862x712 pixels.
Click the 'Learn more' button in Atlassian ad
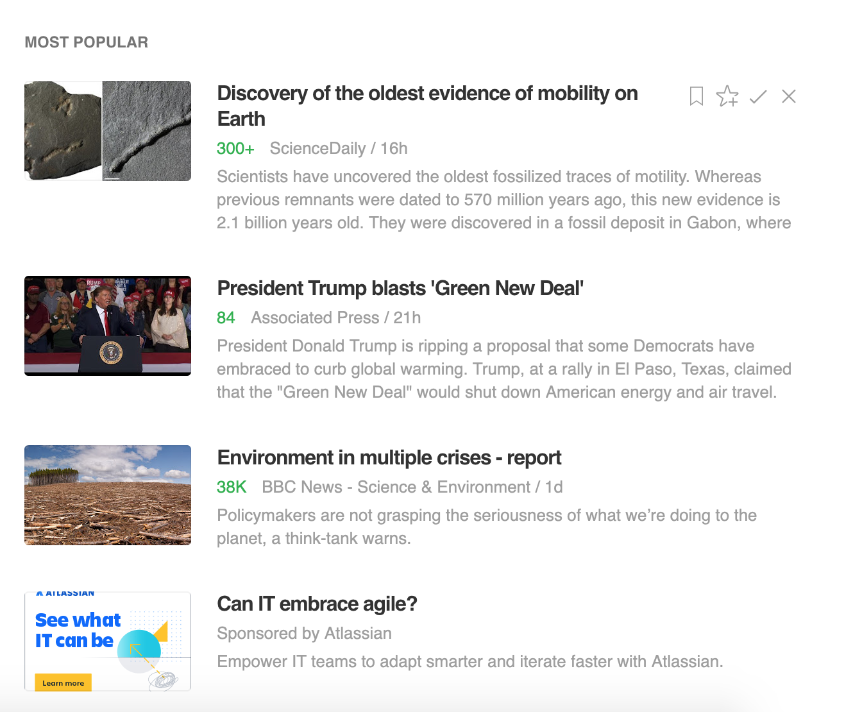[x=63, y=682]
